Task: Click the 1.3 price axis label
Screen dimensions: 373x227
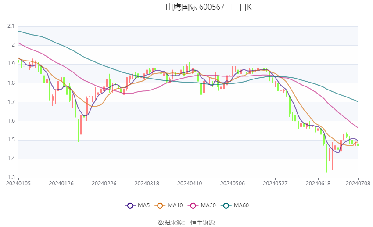Action: pyautogui.click(x=11, y=178)
